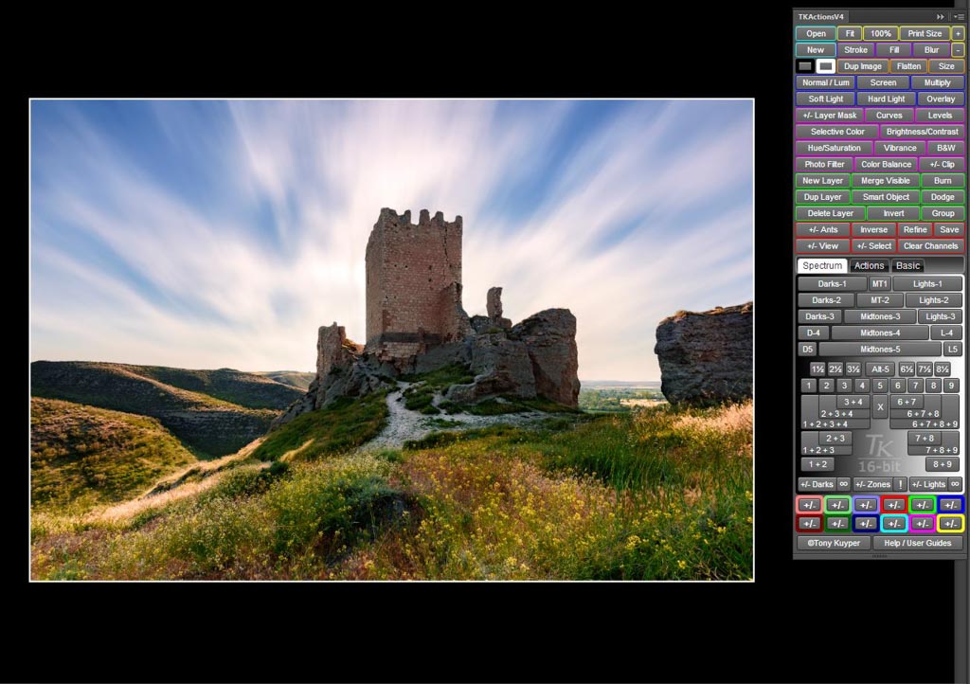Toggle marching ants with +/- Ants
Screen dimensions: 970x684
pos(822,229)
